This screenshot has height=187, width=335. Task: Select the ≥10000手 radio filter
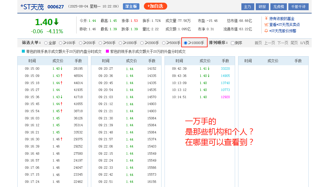point(185,43)
